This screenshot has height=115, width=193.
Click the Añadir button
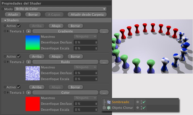pyautogui.click(x=13, y=14)
